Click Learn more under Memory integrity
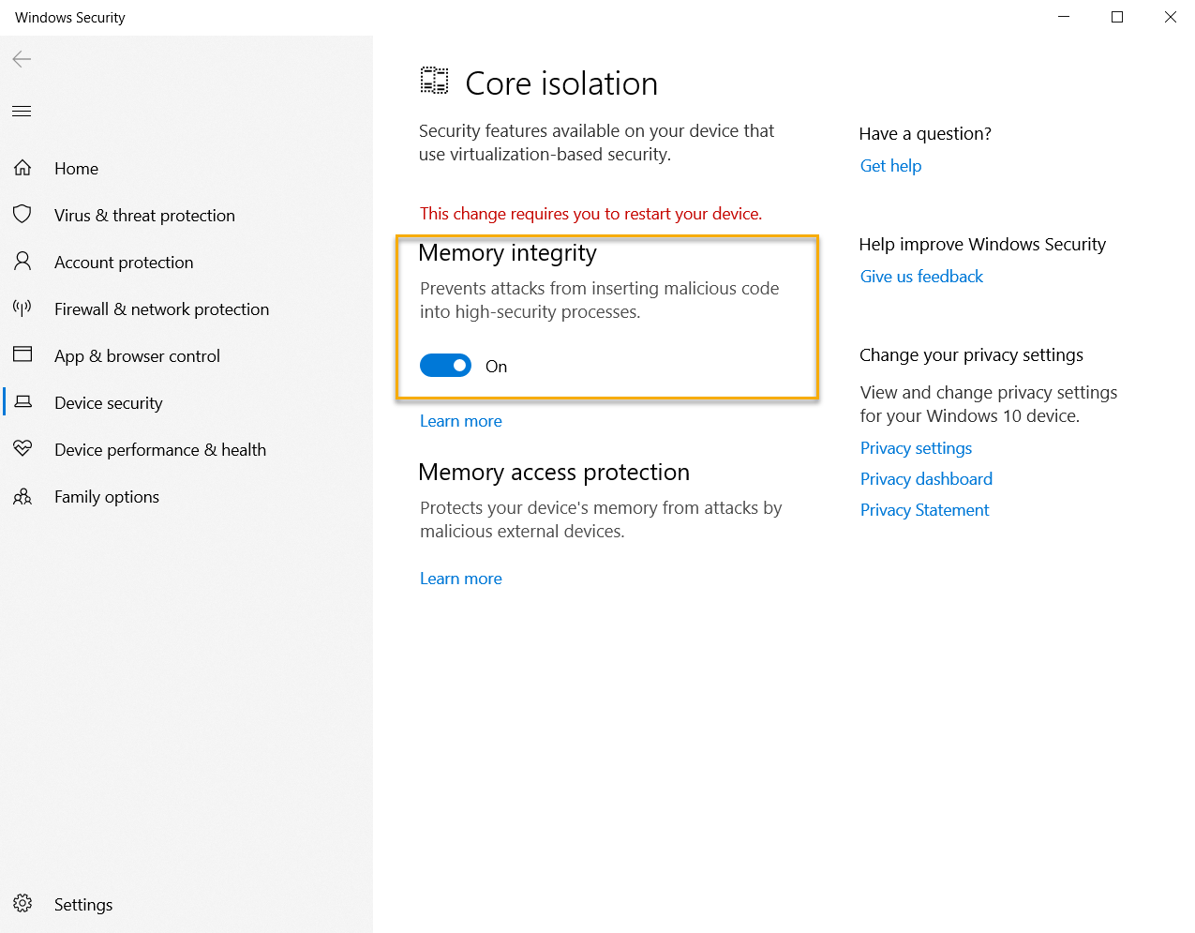This screenshot has width=1195, height=933. coord(460,420)
